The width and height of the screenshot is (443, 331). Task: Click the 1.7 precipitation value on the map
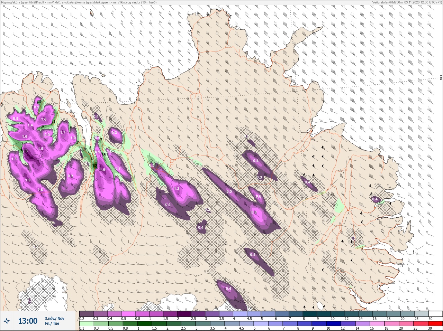63,132
